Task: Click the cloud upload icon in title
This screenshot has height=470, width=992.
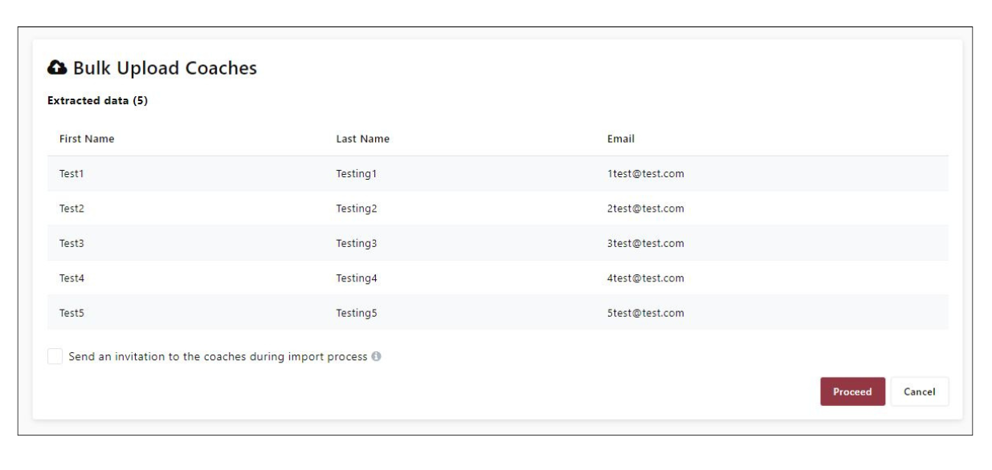Action: [x=57, y=68]
